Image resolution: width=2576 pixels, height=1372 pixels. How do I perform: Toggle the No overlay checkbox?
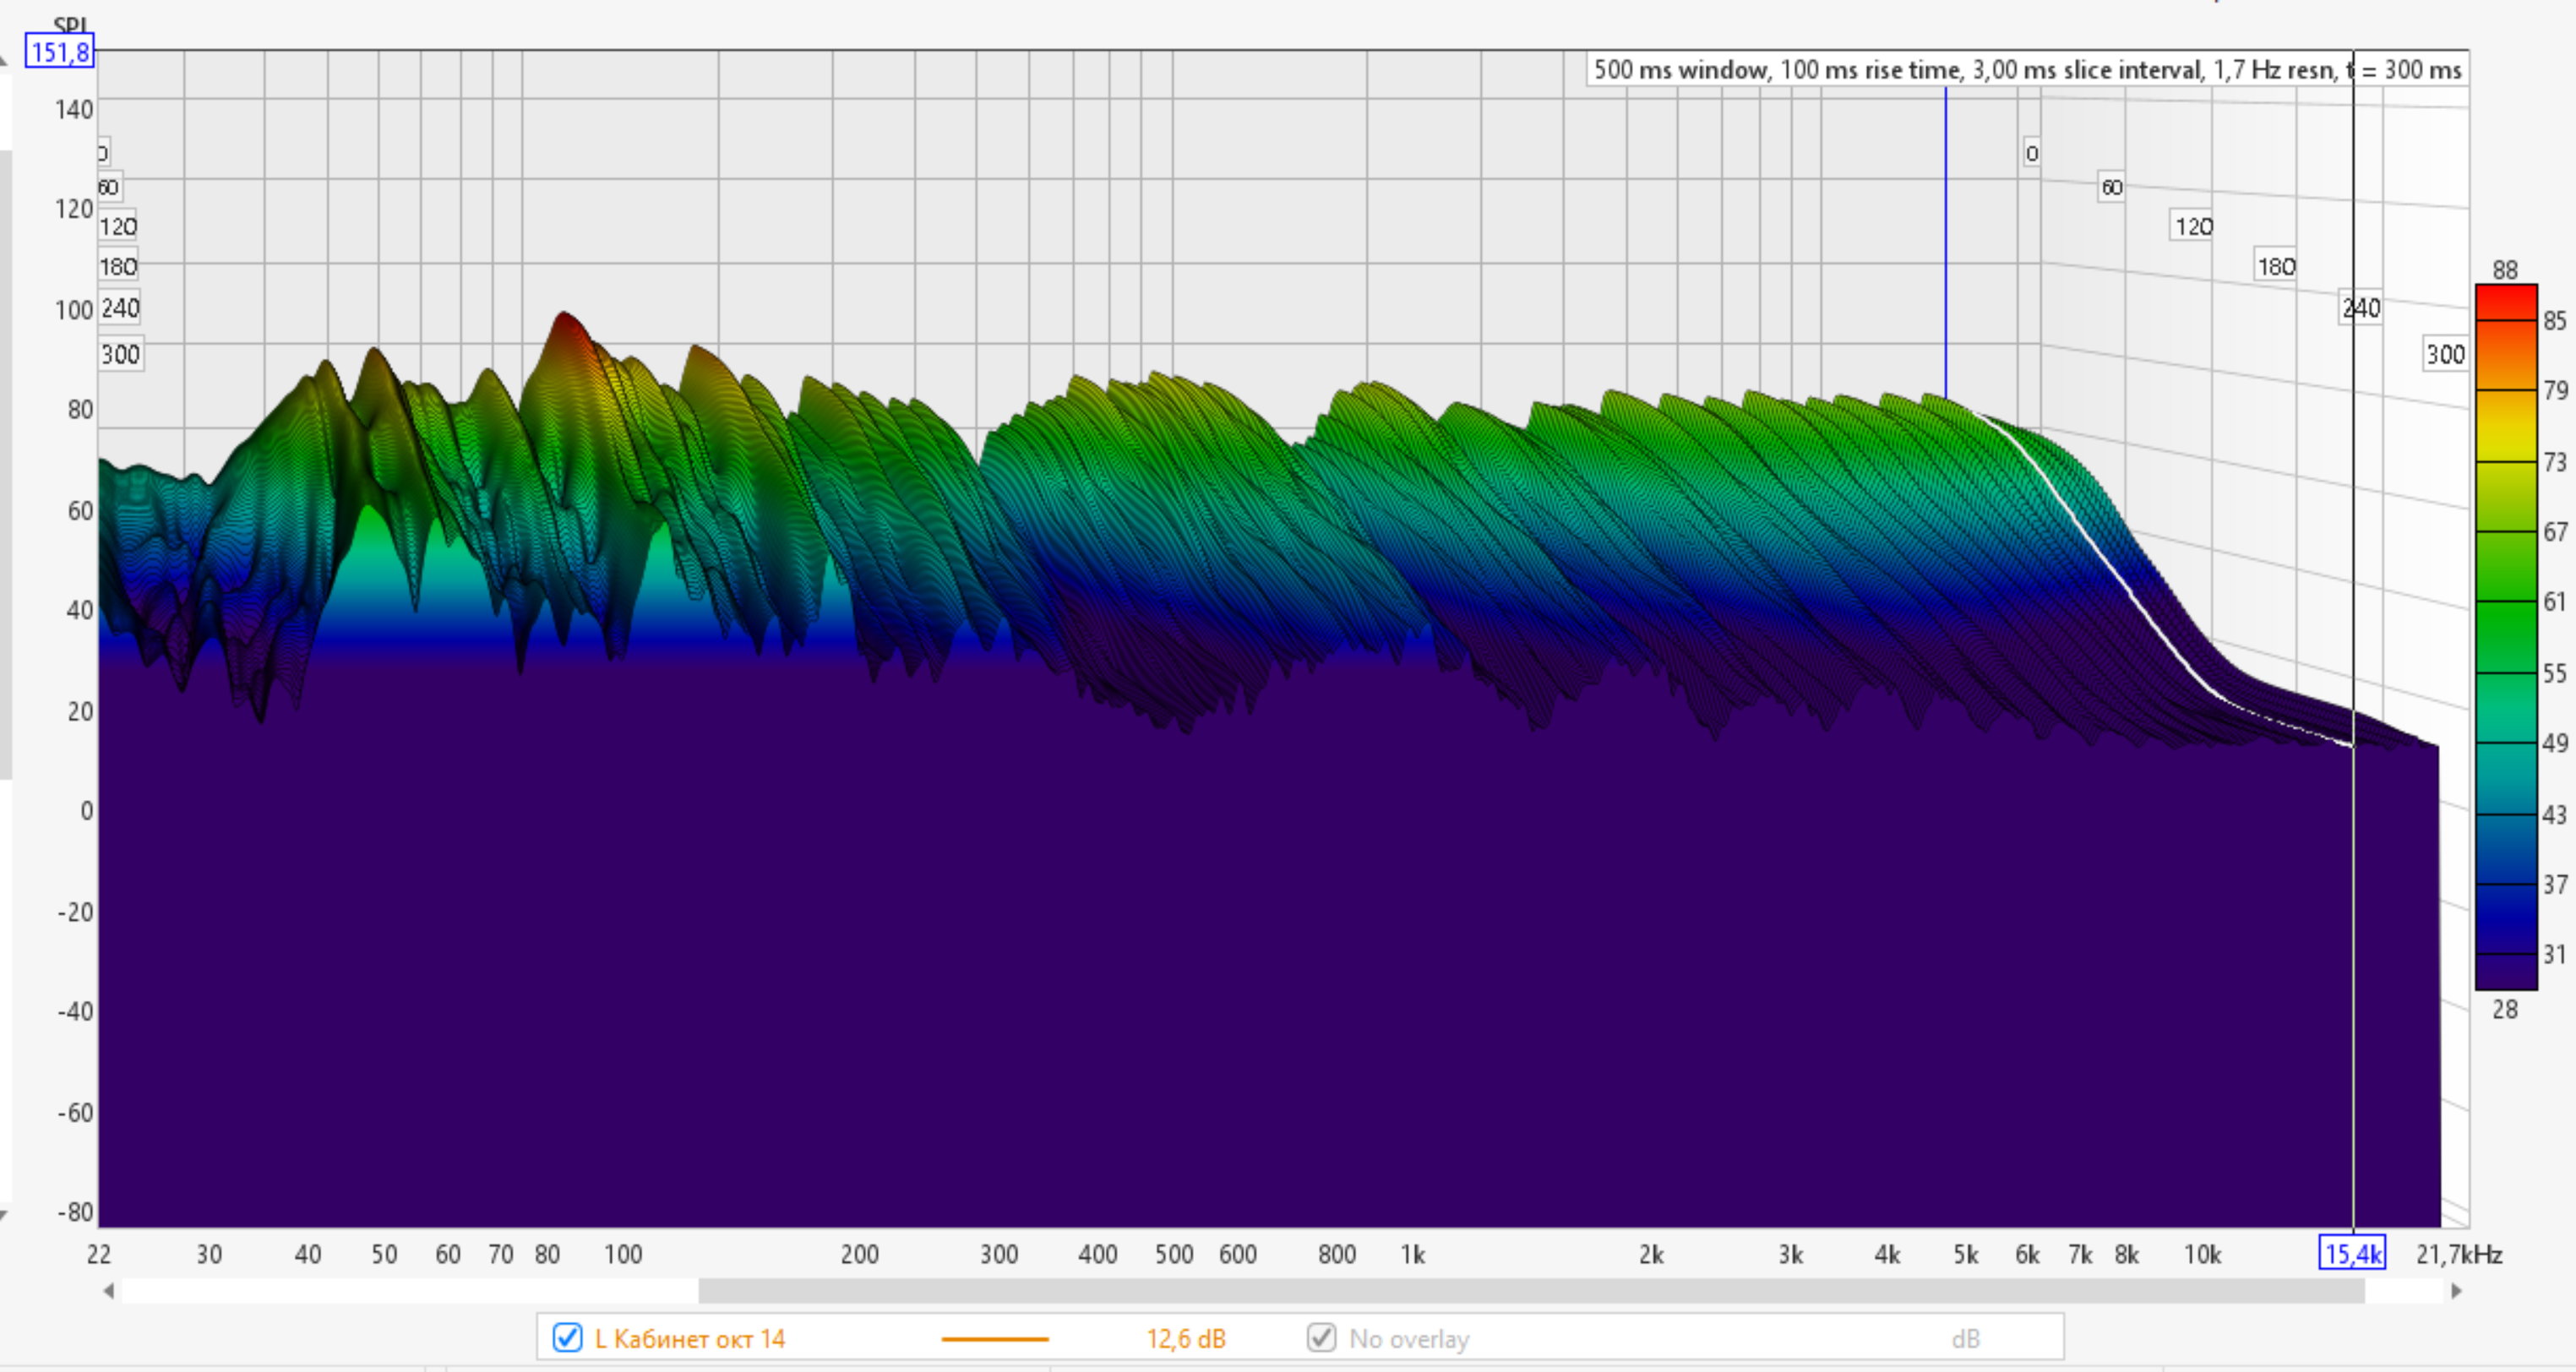(1321, 1338)
